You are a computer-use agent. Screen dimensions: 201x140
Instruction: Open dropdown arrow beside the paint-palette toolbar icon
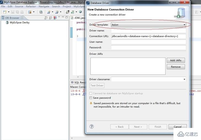(34, 12)
